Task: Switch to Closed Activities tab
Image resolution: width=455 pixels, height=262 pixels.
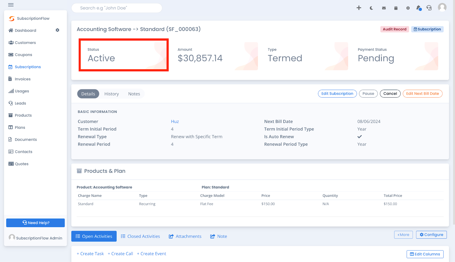Action: tap(140, 236)
